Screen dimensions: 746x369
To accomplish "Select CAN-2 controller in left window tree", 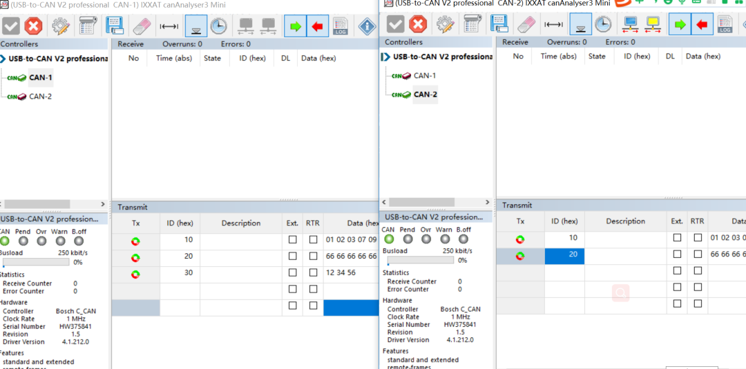I will click(x=41, y=97).
